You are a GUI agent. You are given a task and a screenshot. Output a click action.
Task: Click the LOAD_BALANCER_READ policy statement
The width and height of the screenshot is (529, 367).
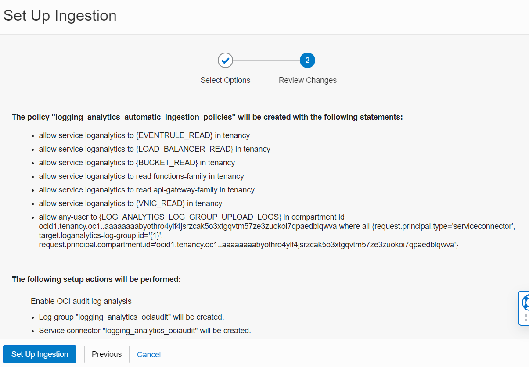click(155, 149)
